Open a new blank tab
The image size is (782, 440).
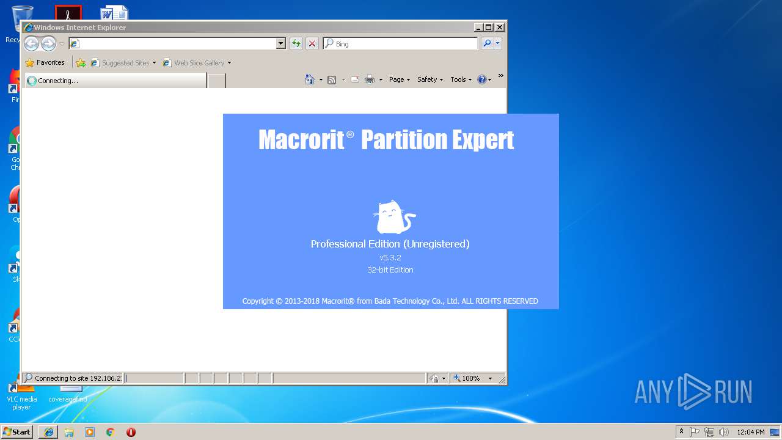click(x=217, y=80)
